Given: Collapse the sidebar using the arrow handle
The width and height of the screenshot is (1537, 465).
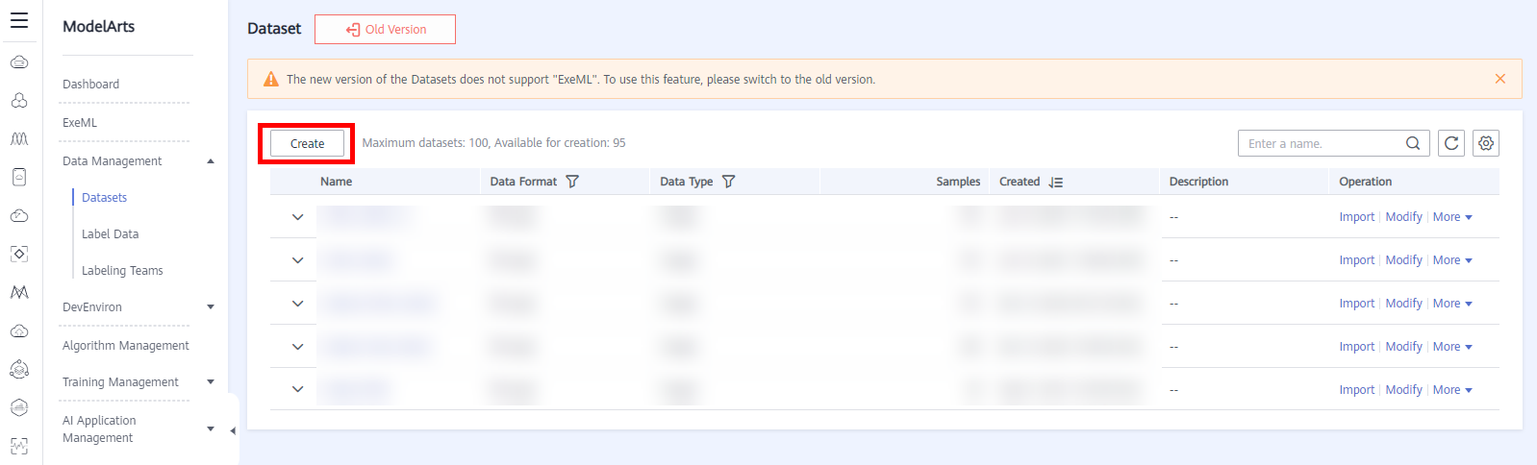Looking at the screenshot, I should coord(233,431).
